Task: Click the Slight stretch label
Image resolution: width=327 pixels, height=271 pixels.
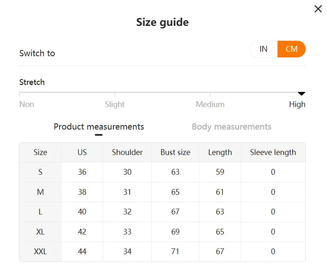Action: pyautogui.click(x=115, y=105)
